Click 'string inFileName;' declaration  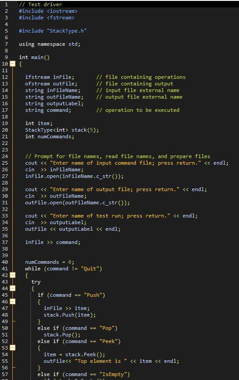click(52, 90)
